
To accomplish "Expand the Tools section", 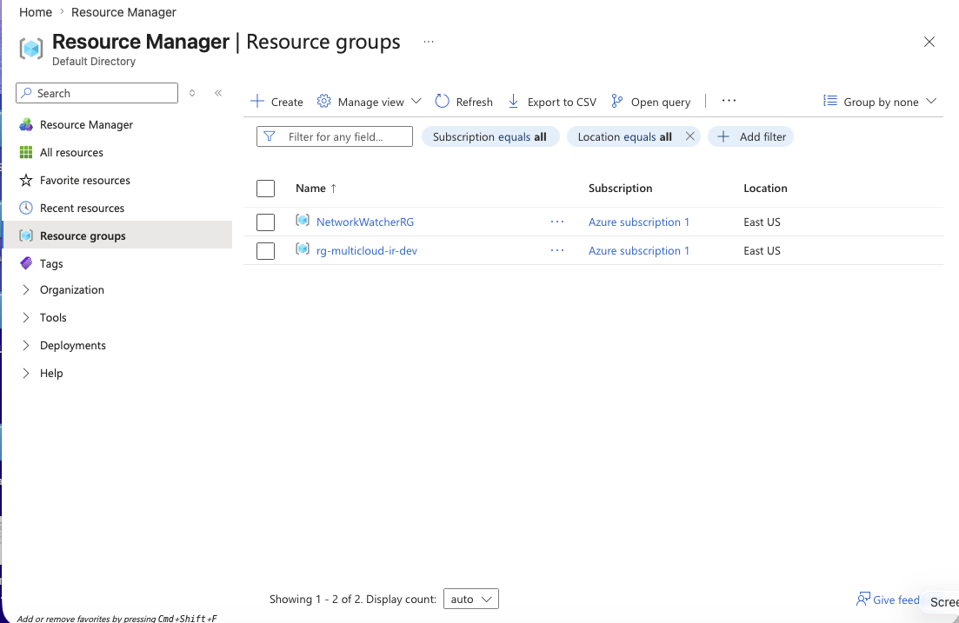I will tap(26, 317).
